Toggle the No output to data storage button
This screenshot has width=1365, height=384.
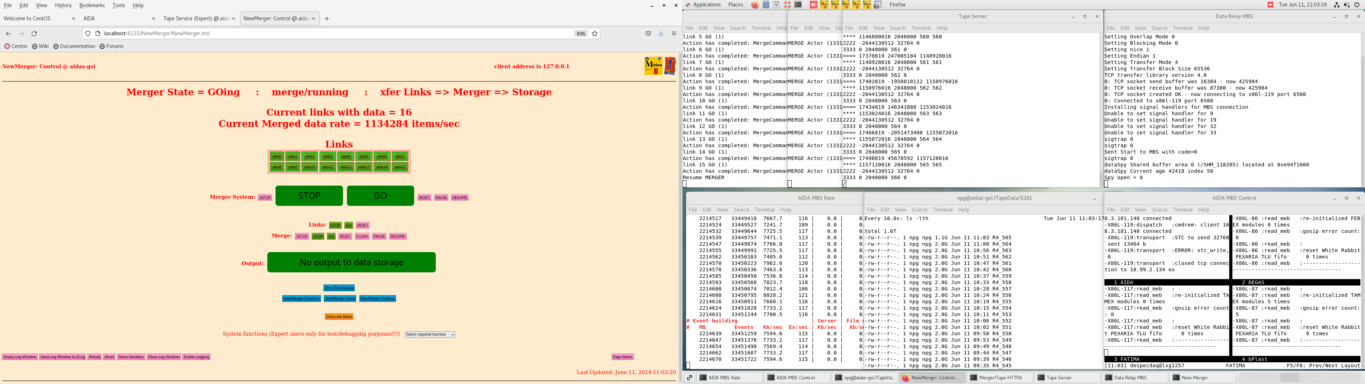click(x=351, y=262)
